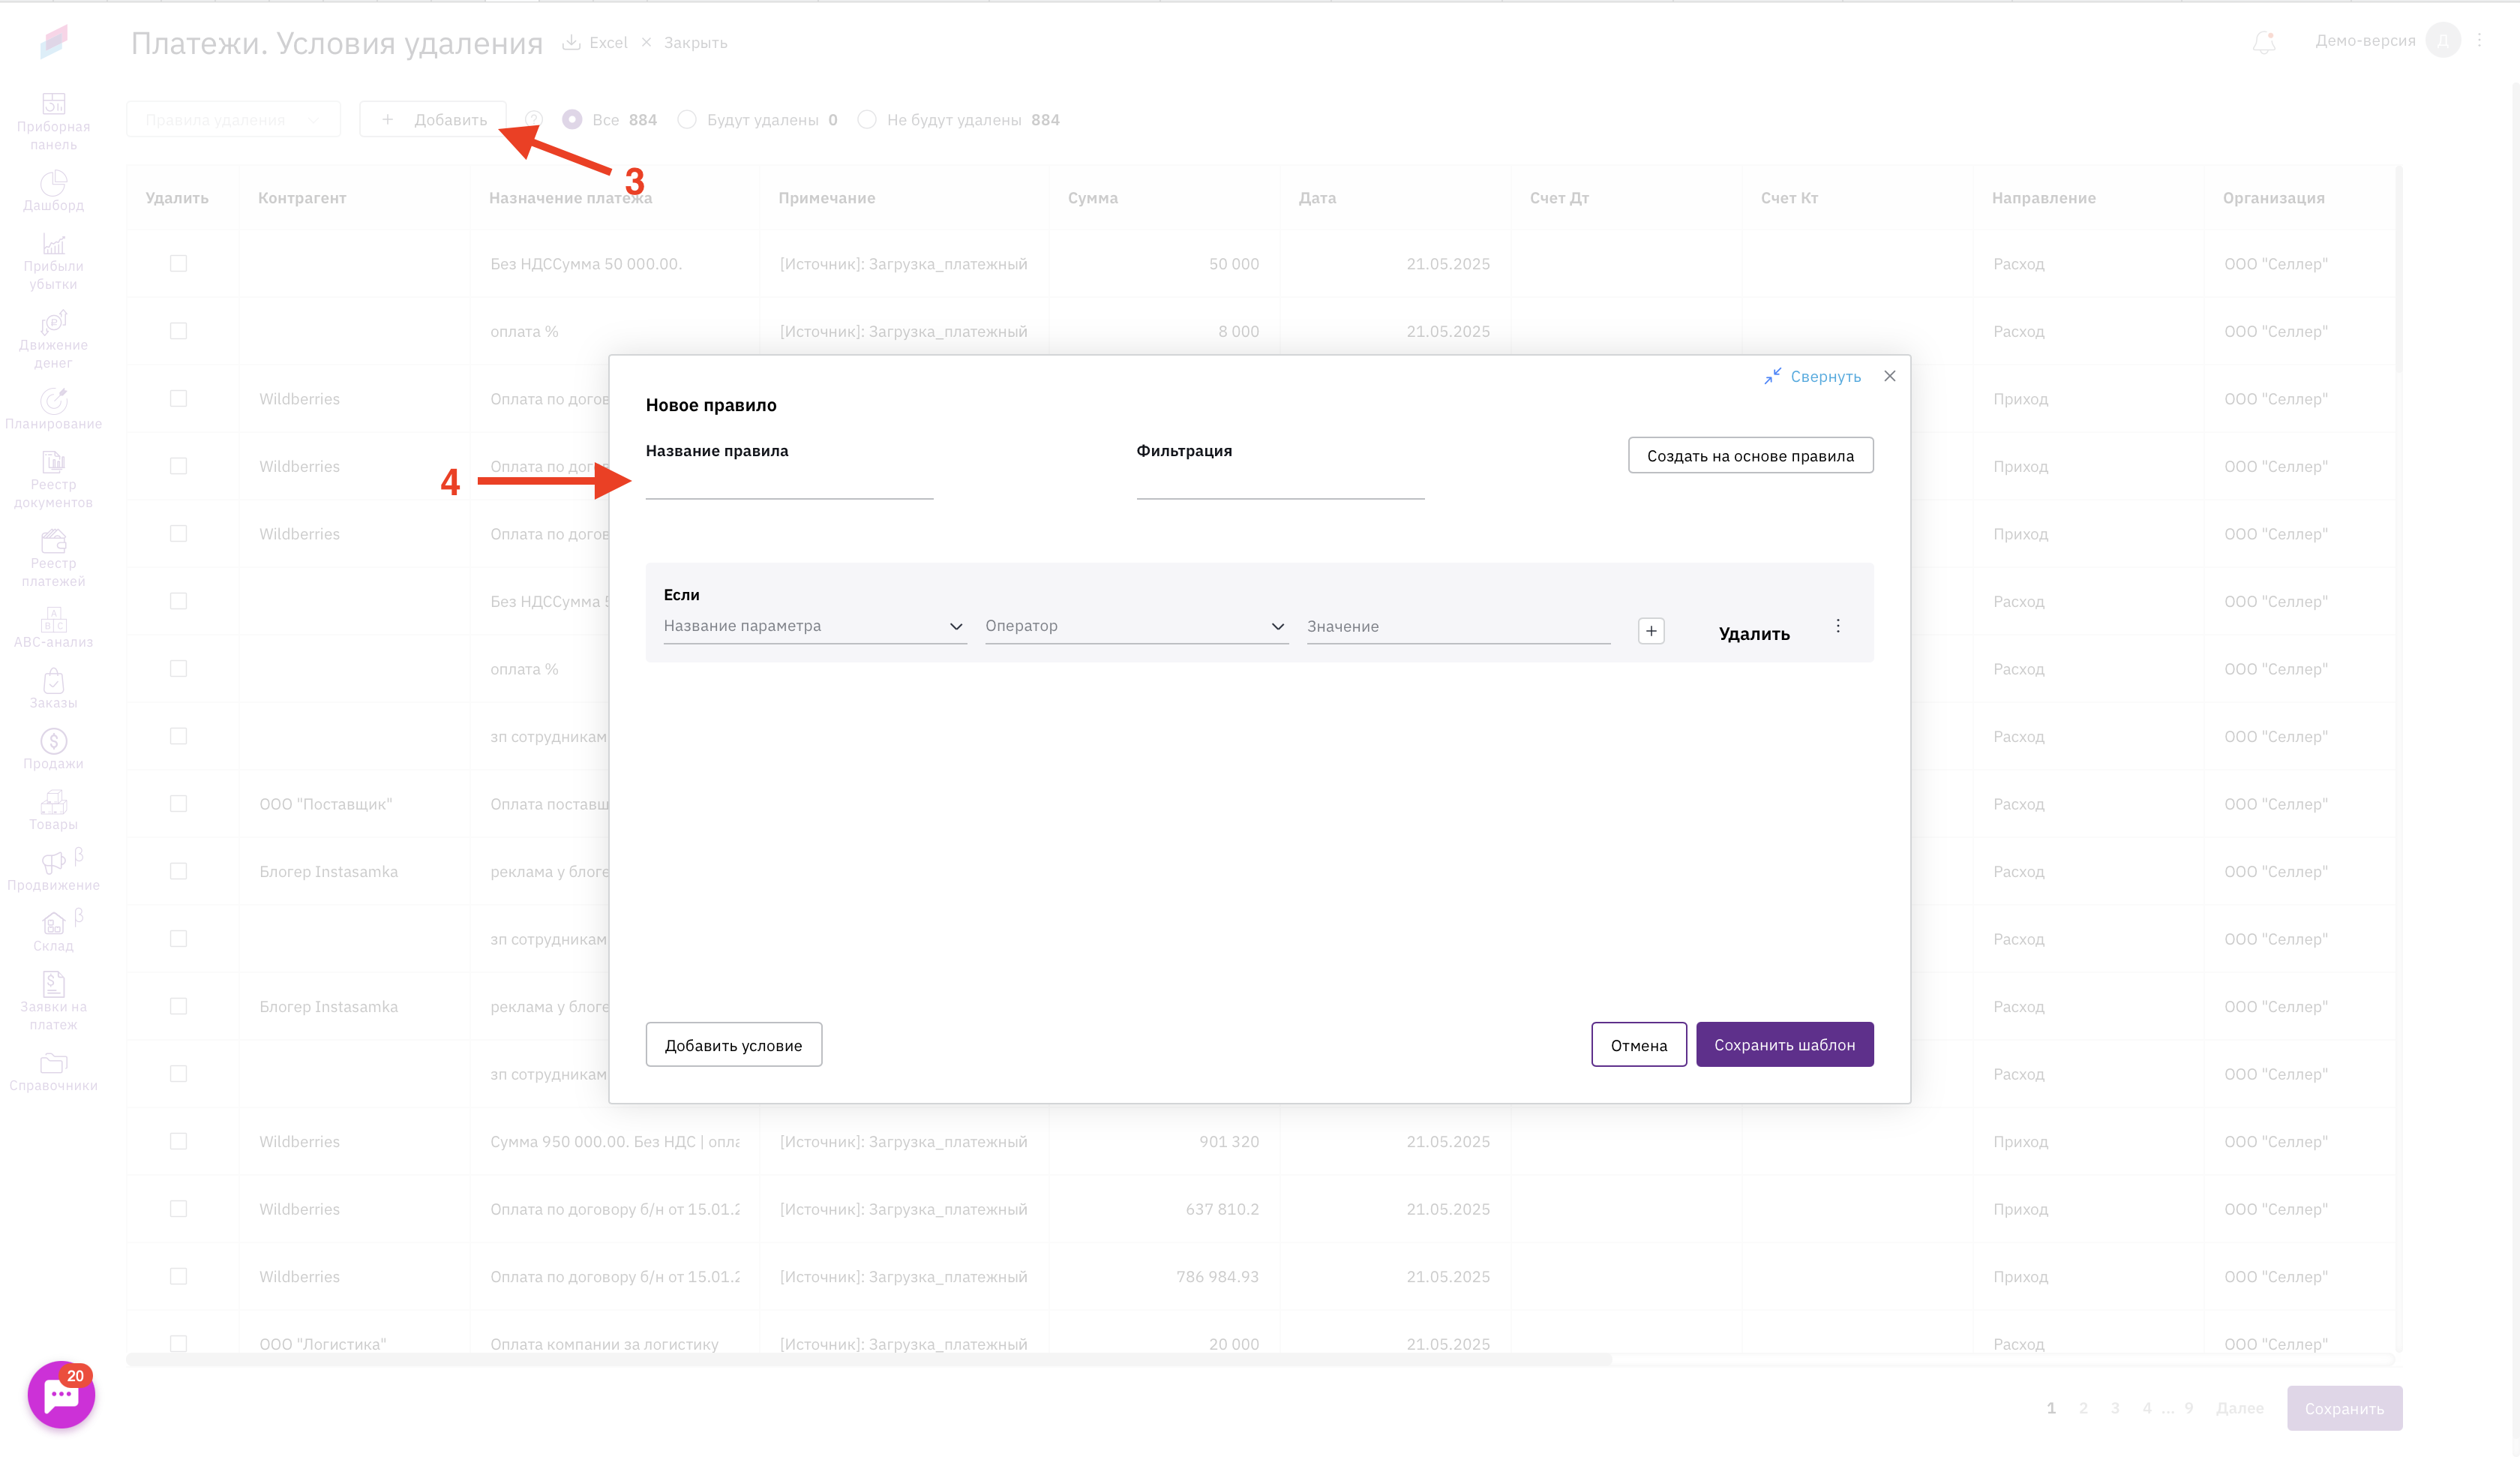Screen dimensions: 2520x1457
Task: Open the Приборная панель sidebar icon
Action: coord(53,104)
